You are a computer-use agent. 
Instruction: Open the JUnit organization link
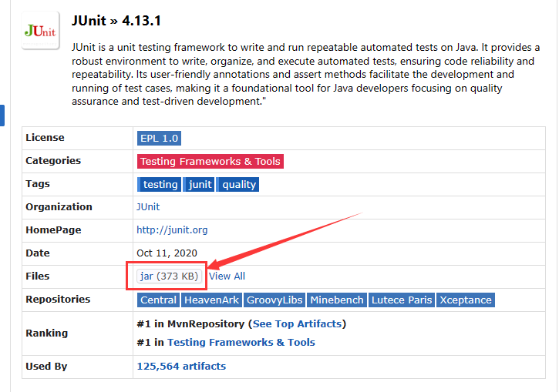148,207
